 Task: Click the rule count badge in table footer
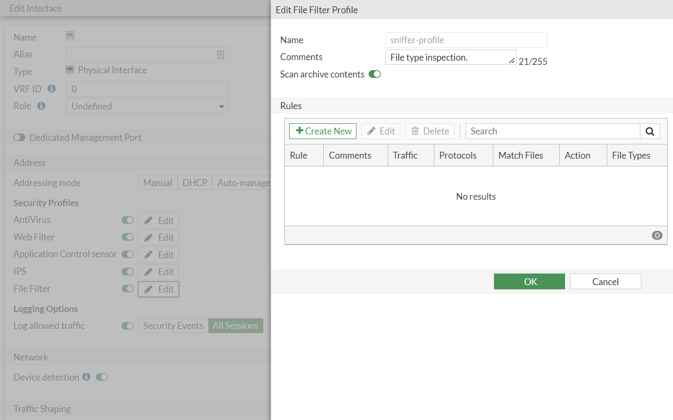click(657, 236)
